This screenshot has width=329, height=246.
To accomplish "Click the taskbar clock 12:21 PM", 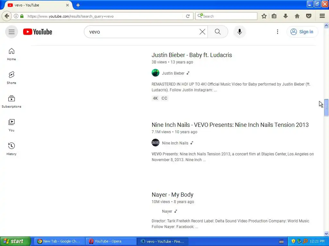I will coord(317,242).
